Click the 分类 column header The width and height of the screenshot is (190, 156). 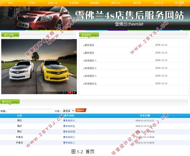coord(19,115)
